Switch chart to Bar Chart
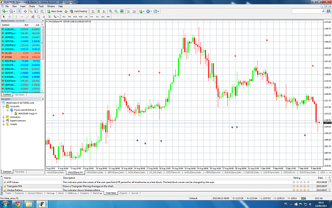 point(93,11)
